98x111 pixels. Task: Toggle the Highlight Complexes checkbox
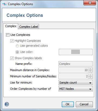[x=12, y=41]
